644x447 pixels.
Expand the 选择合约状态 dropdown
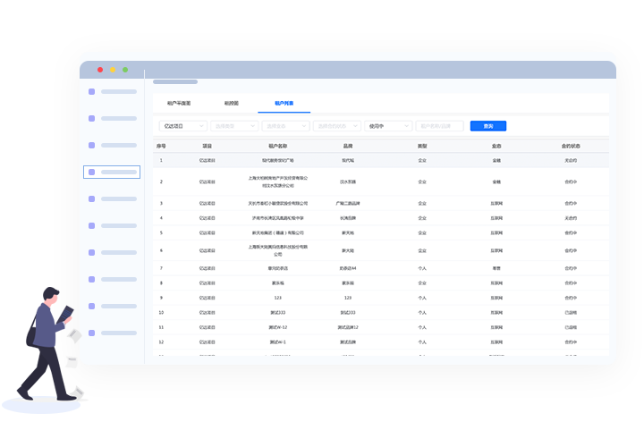[x=337, y=126]
